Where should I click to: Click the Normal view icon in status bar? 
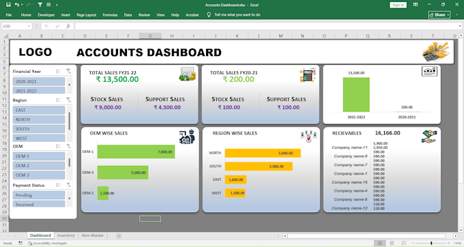379,243
